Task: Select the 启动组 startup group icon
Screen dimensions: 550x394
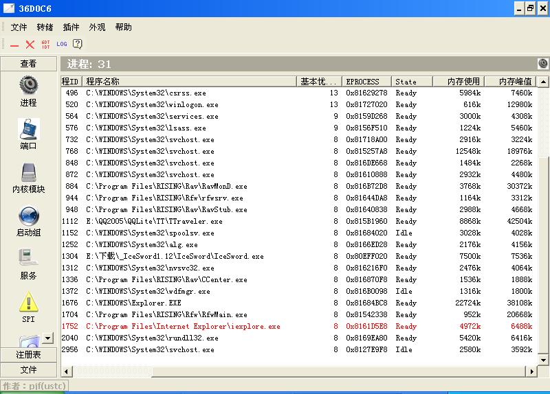Action: point(28,216)
